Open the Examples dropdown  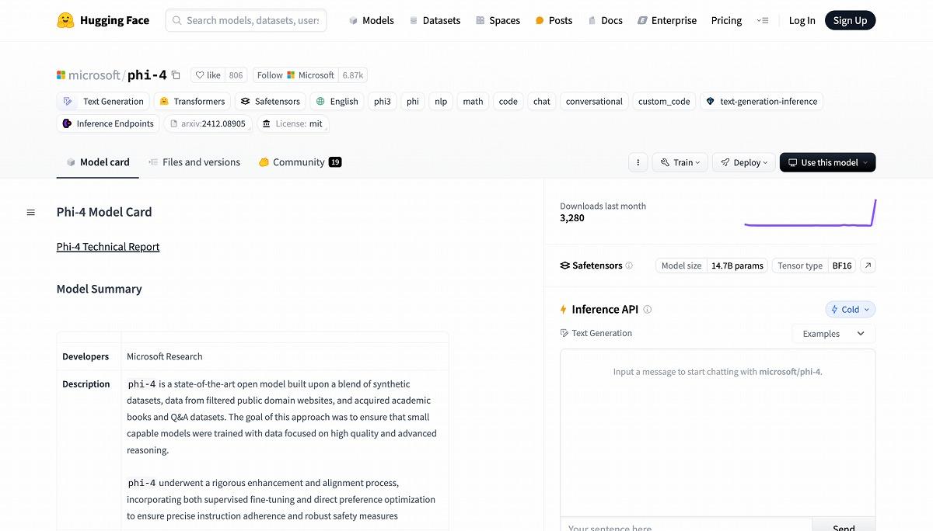tap(833, 334)
